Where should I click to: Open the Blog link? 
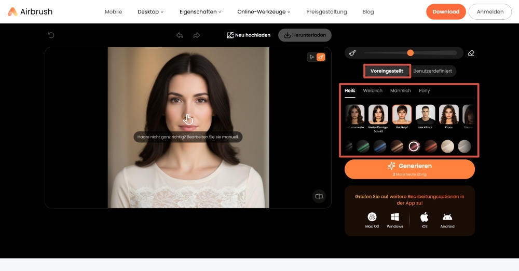(368, 11)
